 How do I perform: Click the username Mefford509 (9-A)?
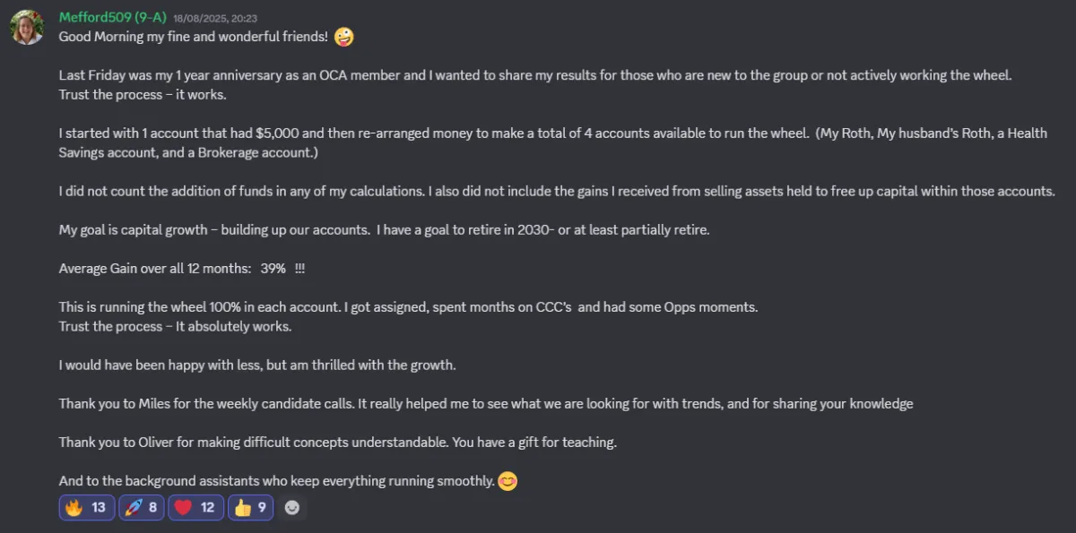(x=112, y=17)
